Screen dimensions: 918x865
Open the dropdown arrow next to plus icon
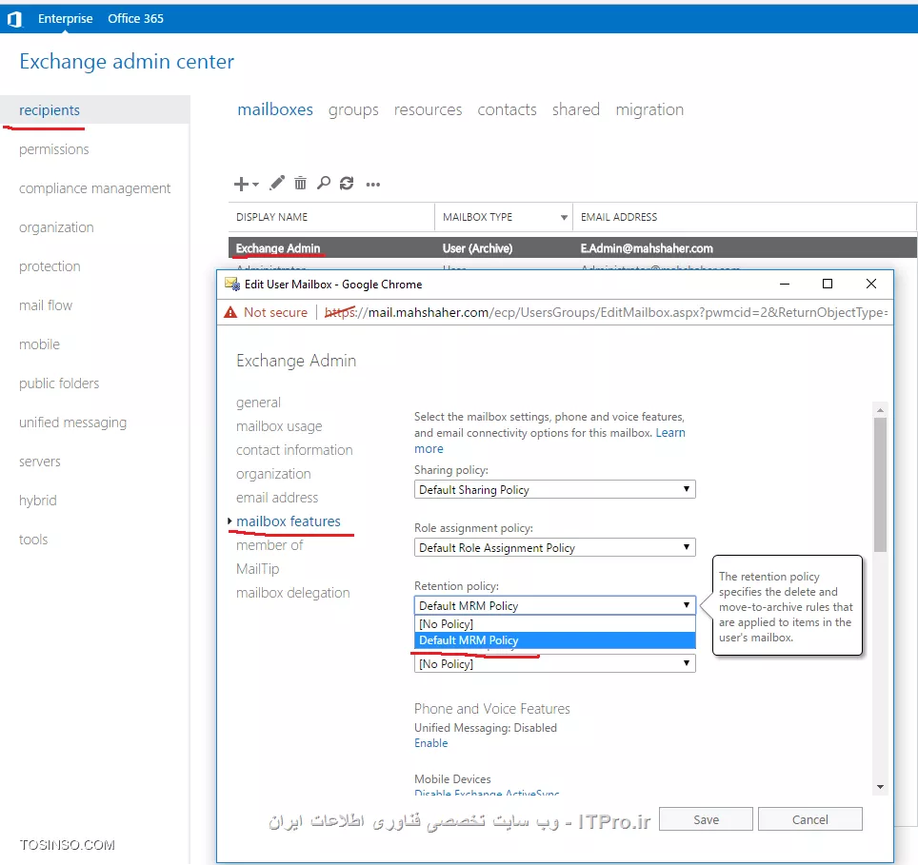pyautogui.click(x=256, y=185)
